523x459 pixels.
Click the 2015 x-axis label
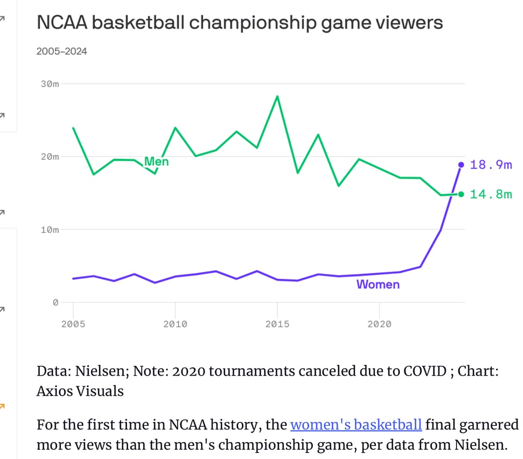[277, 324]
